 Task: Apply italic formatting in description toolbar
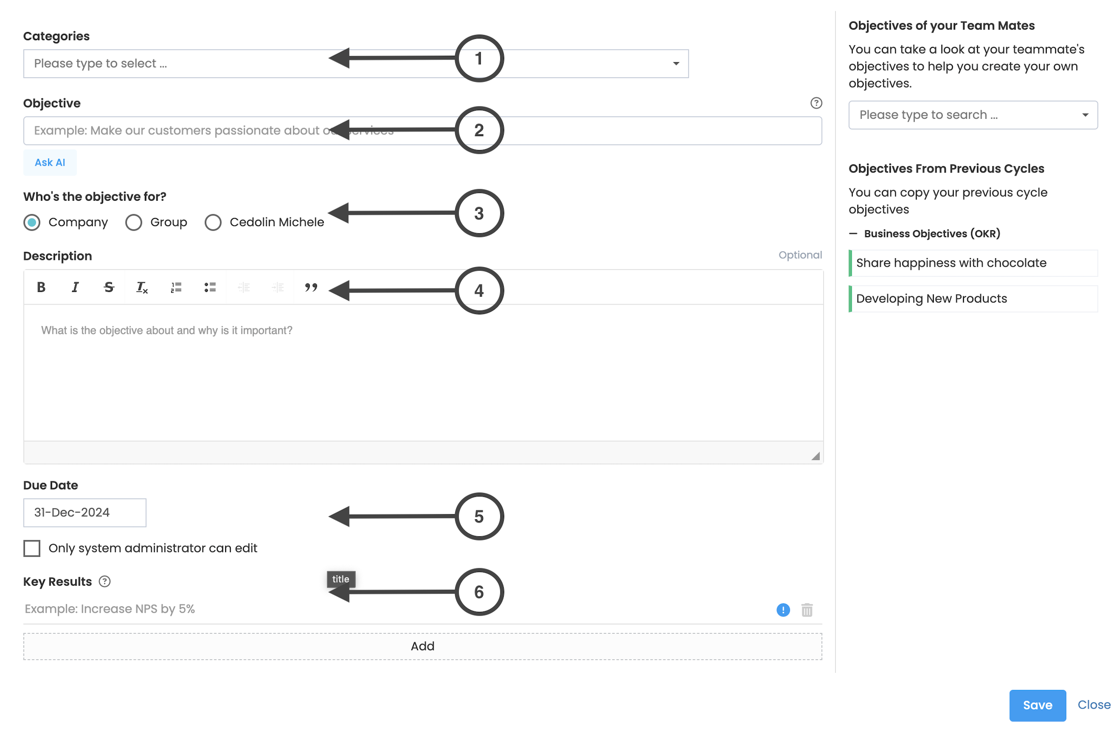[75, 287]
